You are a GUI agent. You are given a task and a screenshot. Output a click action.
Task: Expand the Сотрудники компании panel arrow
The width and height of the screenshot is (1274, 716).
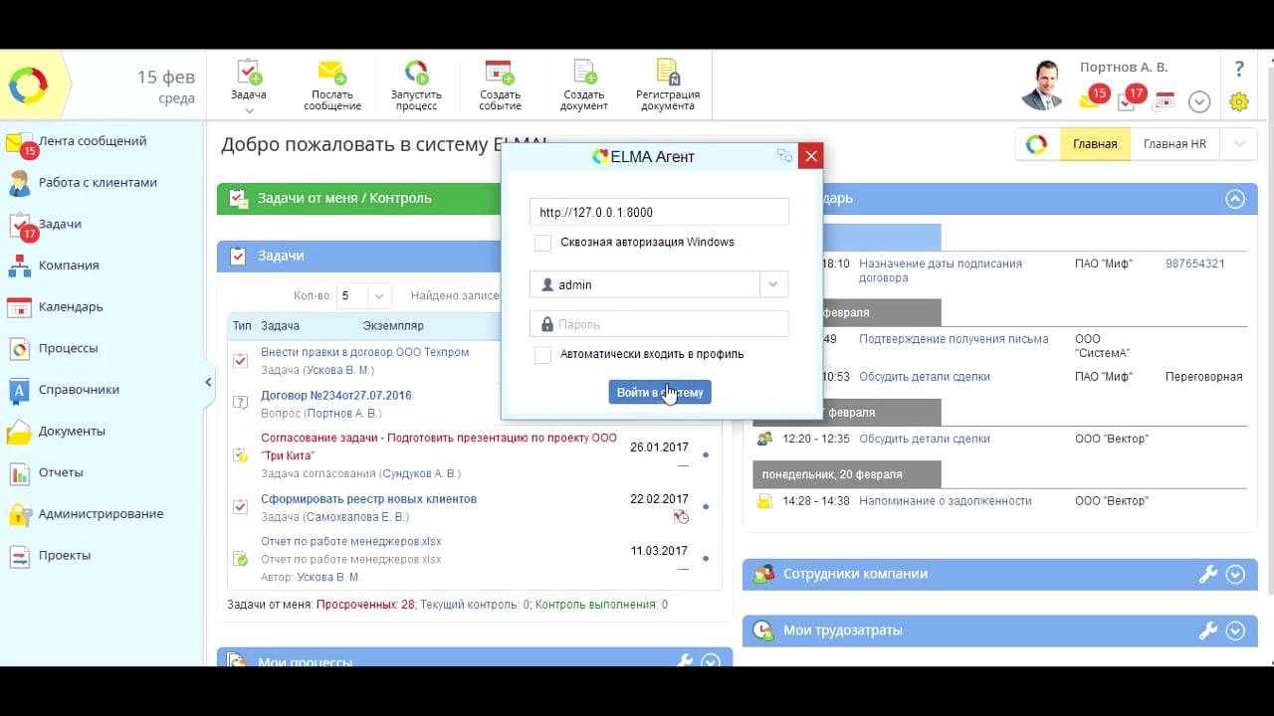[x=1236, y=574]
